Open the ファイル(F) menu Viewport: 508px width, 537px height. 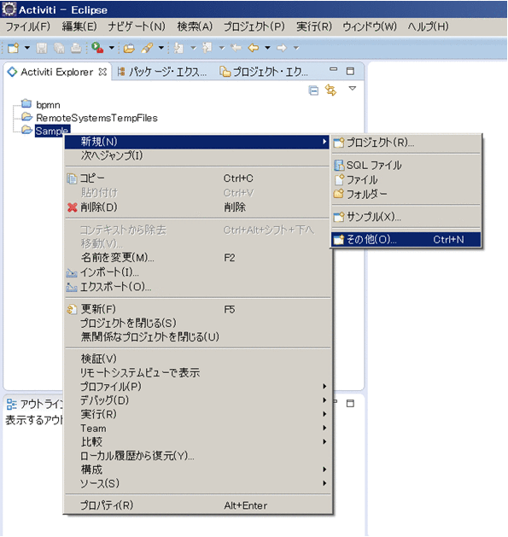pos(27,26)
